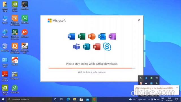The image size is (181, 102).
Task: Click the Office download progress bar
Action: point(92,68)
